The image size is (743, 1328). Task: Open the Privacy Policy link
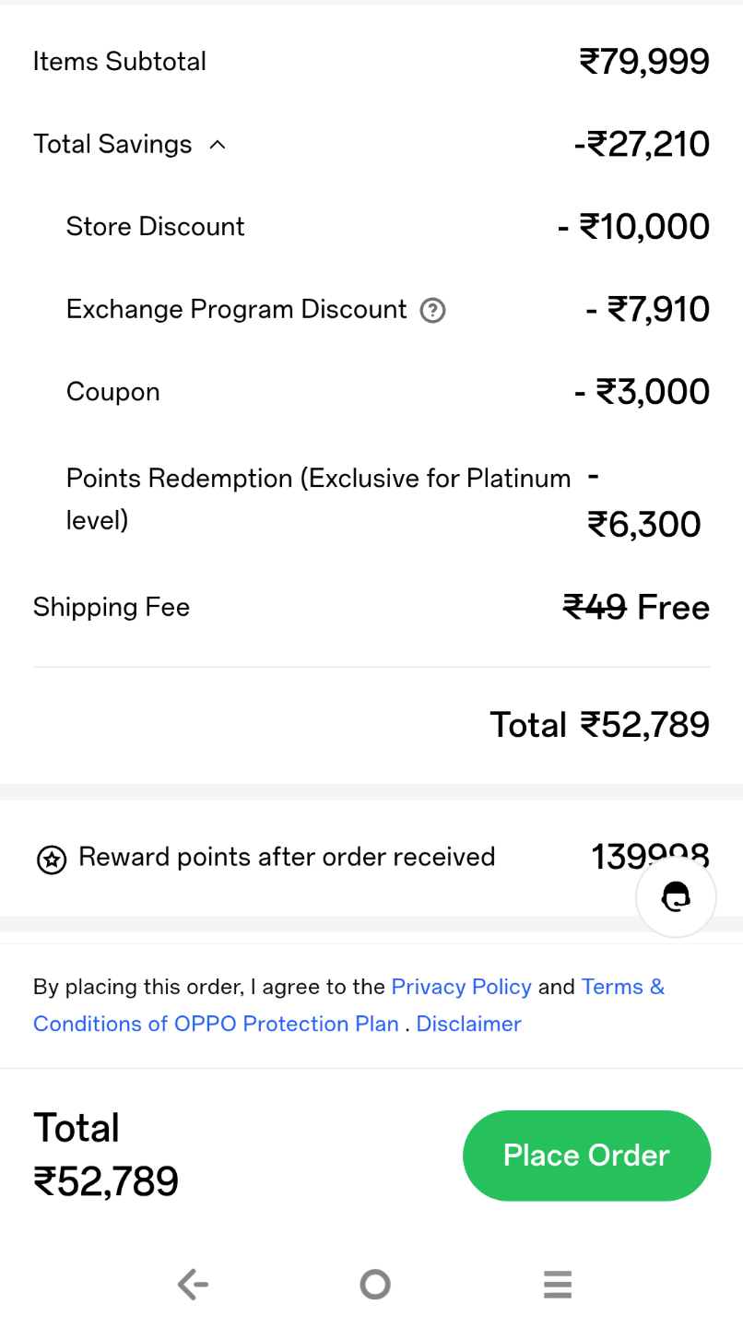461,987
